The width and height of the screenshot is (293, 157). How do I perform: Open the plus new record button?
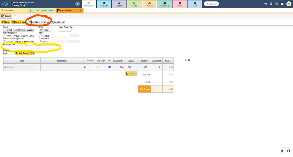tap(77, 4)
